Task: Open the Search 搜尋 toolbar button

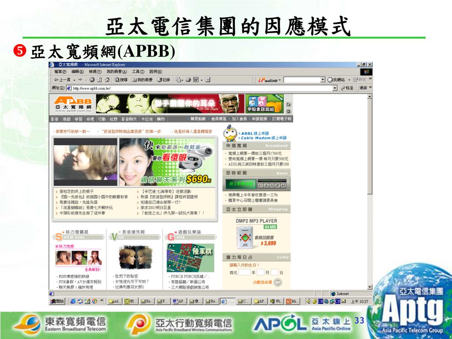Action: click(121, 80)
